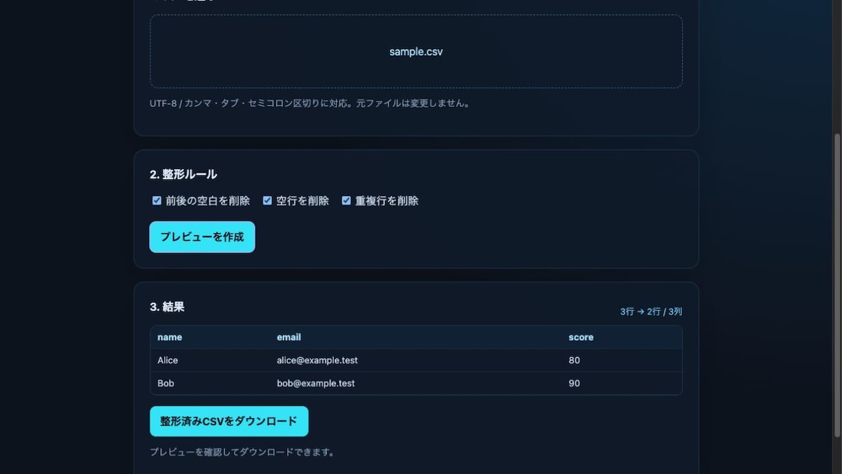842x474 pixels.
Task: Click the プレビューを確認してダウンロードできます note
Action: click(x=244, y=452)
